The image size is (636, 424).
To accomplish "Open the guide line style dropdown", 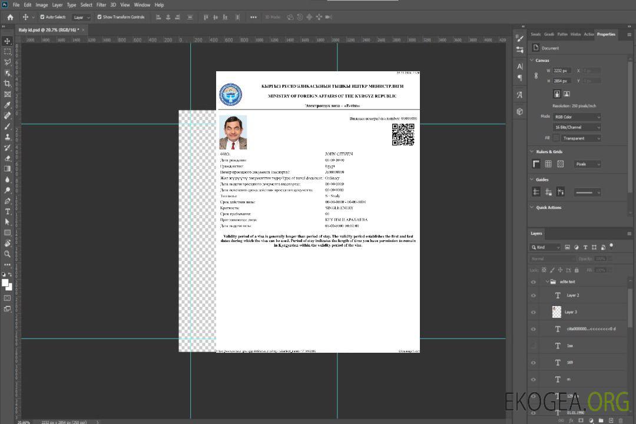I will (588, 193).
